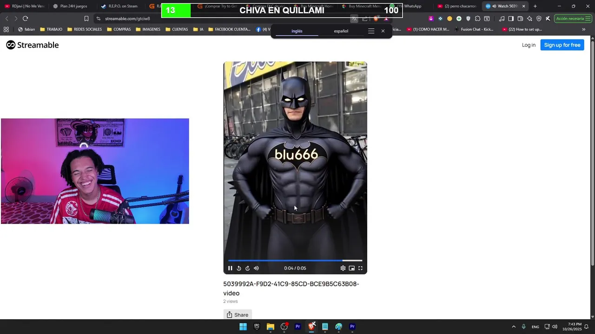
Task: Switch to the 'RDjavi | No Me Ven' tab
Action: [25, 6]
